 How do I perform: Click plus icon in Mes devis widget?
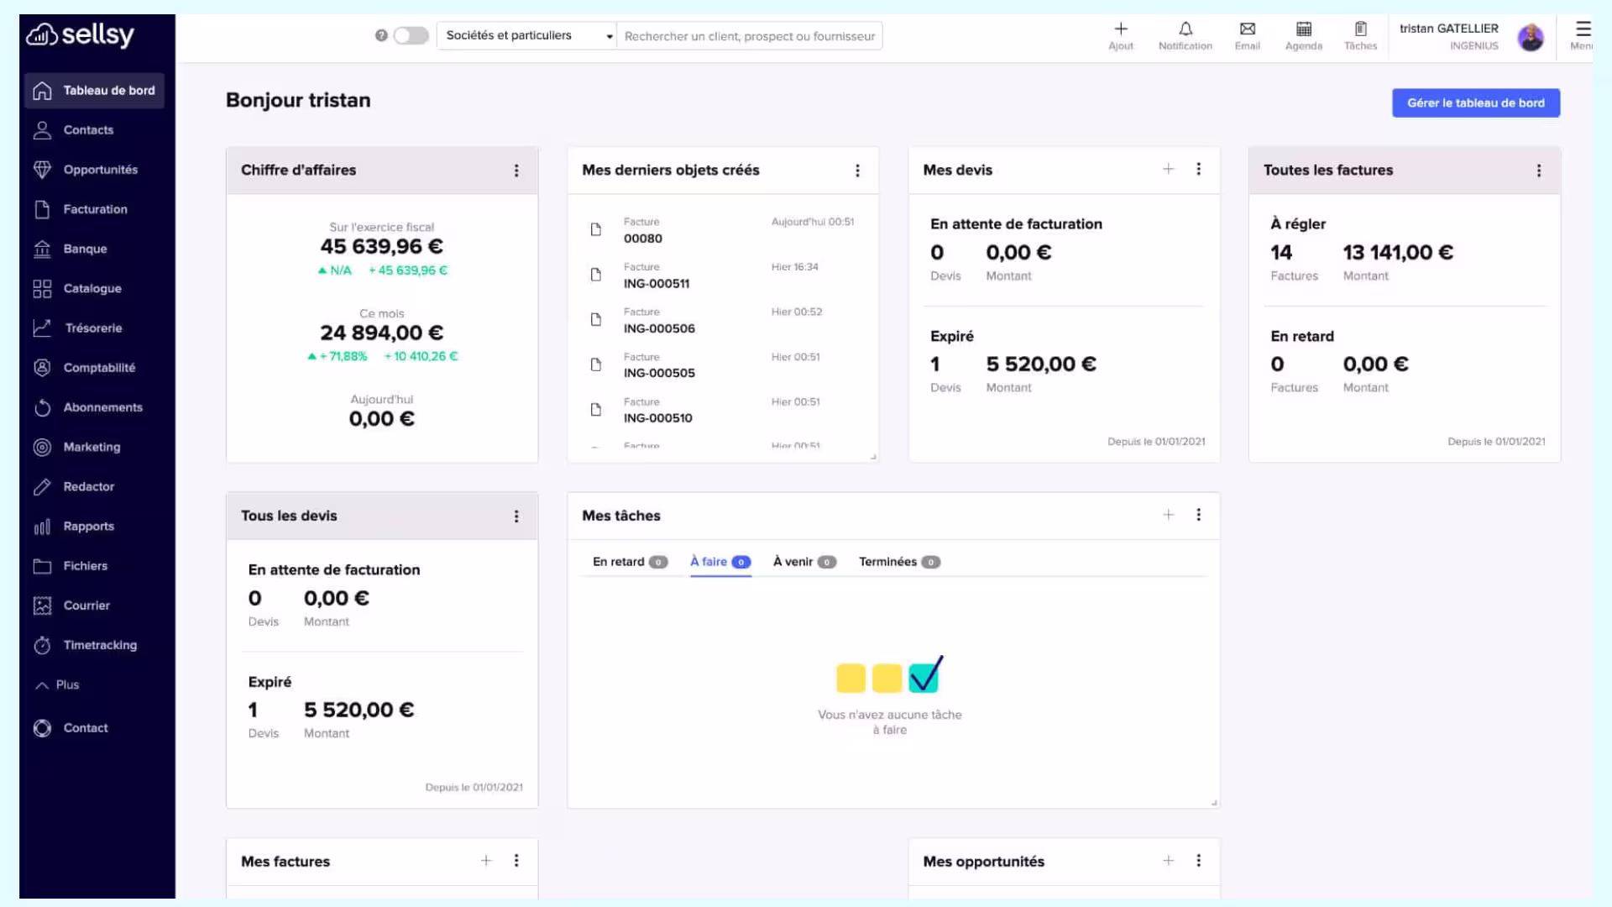point(1168,169)
